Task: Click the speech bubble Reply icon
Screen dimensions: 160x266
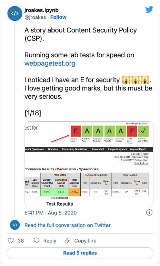Action: pos(37,240)
